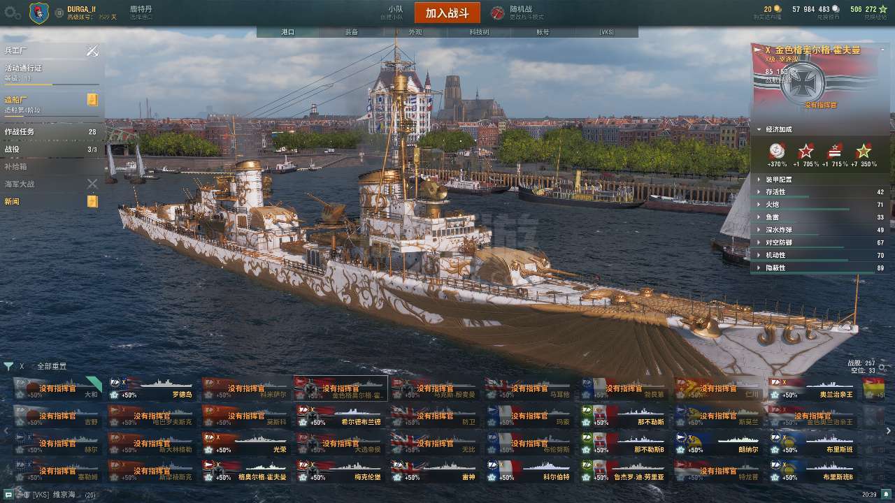Select the battle type 随机战 icon
The width and height of the screenshot is (895, 503).
(497, 13)
